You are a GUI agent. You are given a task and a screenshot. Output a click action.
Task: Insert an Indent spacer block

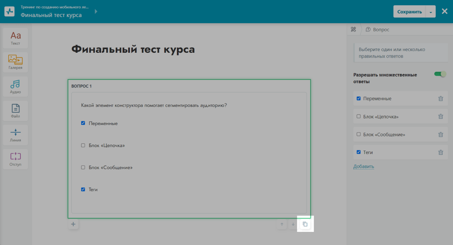15,159
